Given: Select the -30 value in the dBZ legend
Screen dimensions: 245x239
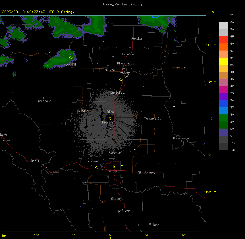Looking at the screenshot, I should click(x=233, y=150).
